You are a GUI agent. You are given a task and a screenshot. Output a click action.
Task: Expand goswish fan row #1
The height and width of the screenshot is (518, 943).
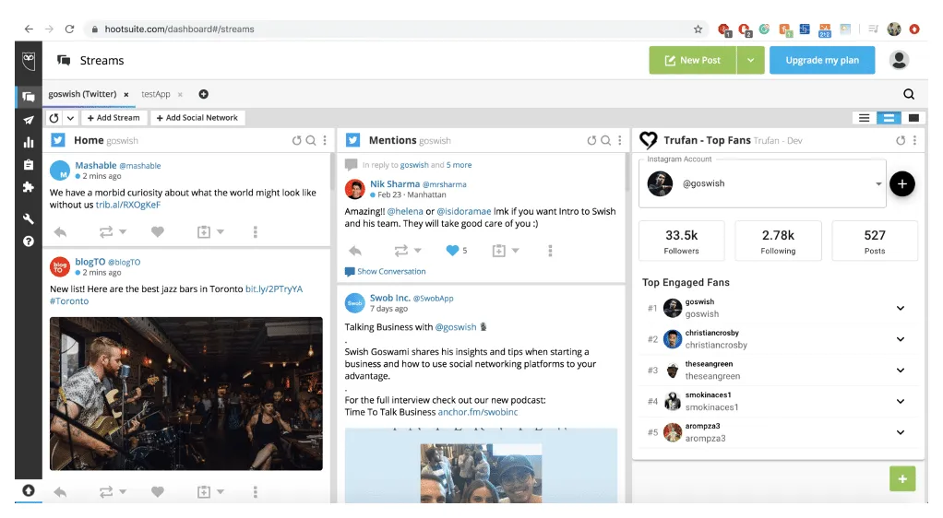901,308
